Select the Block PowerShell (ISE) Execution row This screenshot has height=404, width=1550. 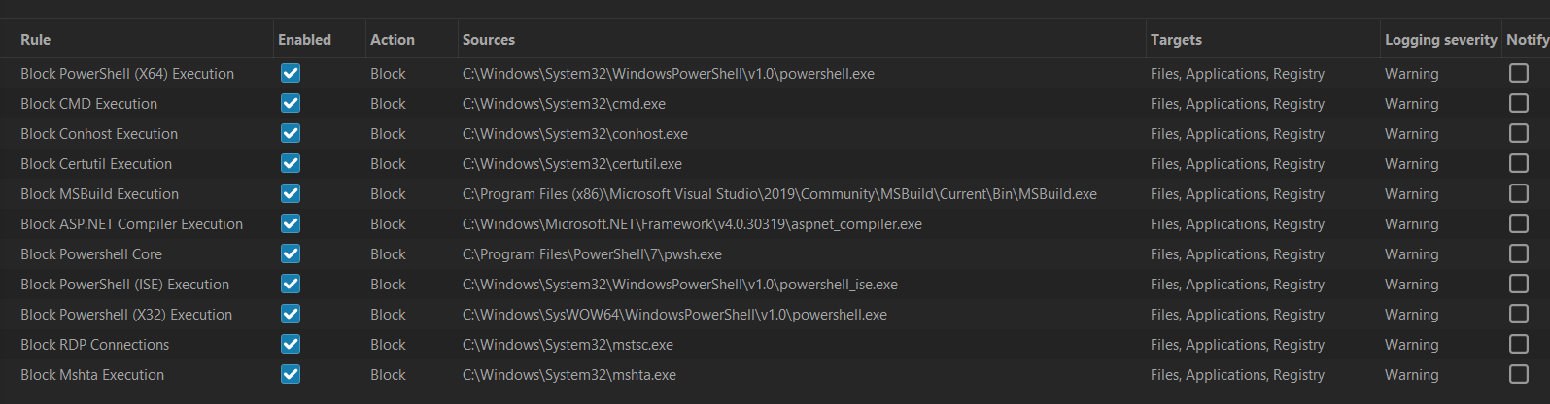coord(124,285)
